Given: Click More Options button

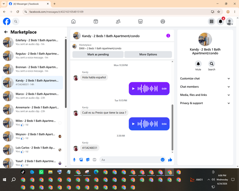Looking at the screenshot, I should tap(148, 54).
